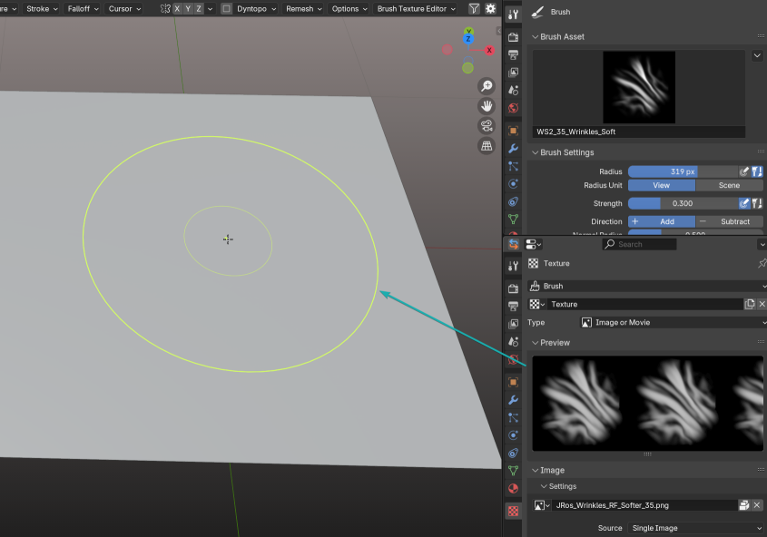Open Type dropdown showing Image or Movie
The height and width of the screenshot is (537, 767).
pos(674,323)
